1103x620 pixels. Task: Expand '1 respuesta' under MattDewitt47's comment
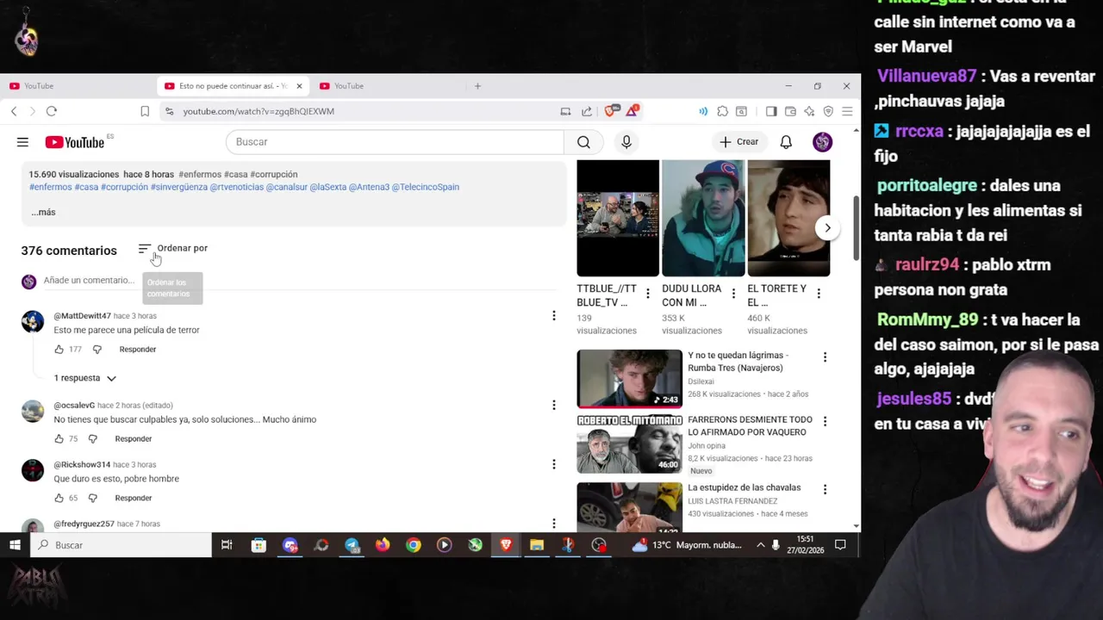84,378
